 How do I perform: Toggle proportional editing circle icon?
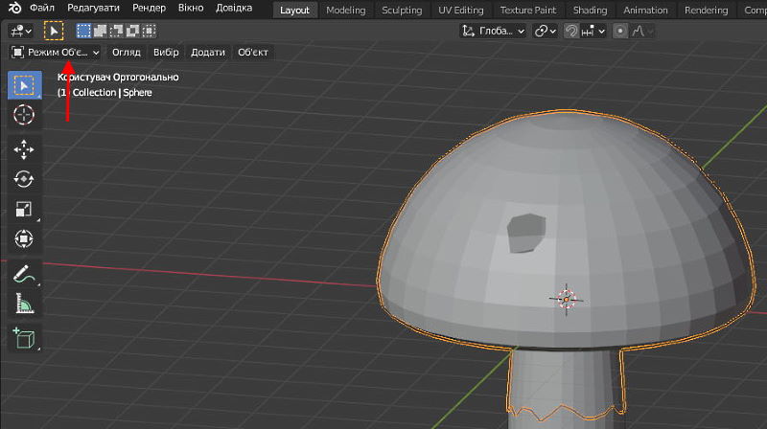click(619, 32)
